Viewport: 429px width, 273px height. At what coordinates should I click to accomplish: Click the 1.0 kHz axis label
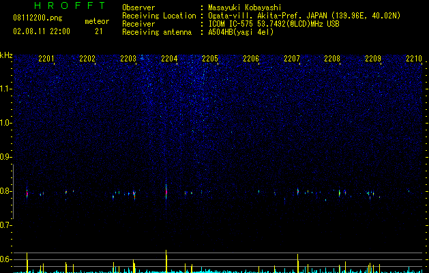pos(5,123)
